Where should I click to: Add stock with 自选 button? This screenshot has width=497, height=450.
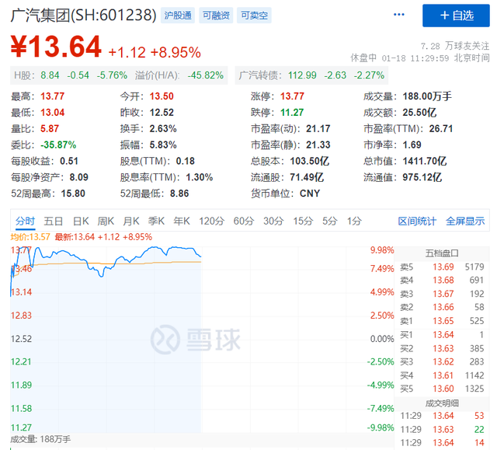tap(456, 16)
